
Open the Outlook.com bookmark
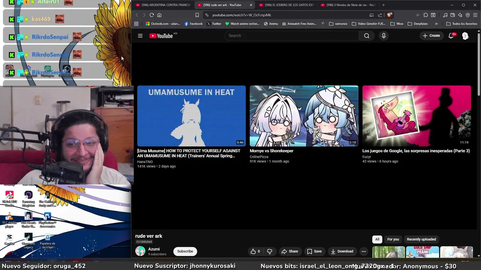click(x=163, y=24)
